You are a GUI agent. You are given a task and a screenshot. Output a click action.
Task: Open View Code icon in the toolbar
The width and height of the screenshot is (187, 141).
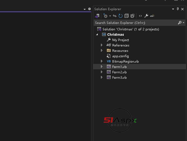coord(140,16)
